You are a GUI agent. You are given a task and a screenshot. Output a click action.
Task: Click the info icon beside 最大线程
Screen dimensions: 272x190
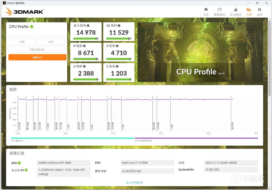[x=88, y=26]
